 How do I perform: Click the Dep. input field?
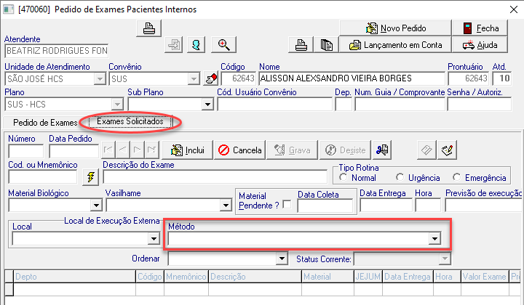tap(344, 105)
